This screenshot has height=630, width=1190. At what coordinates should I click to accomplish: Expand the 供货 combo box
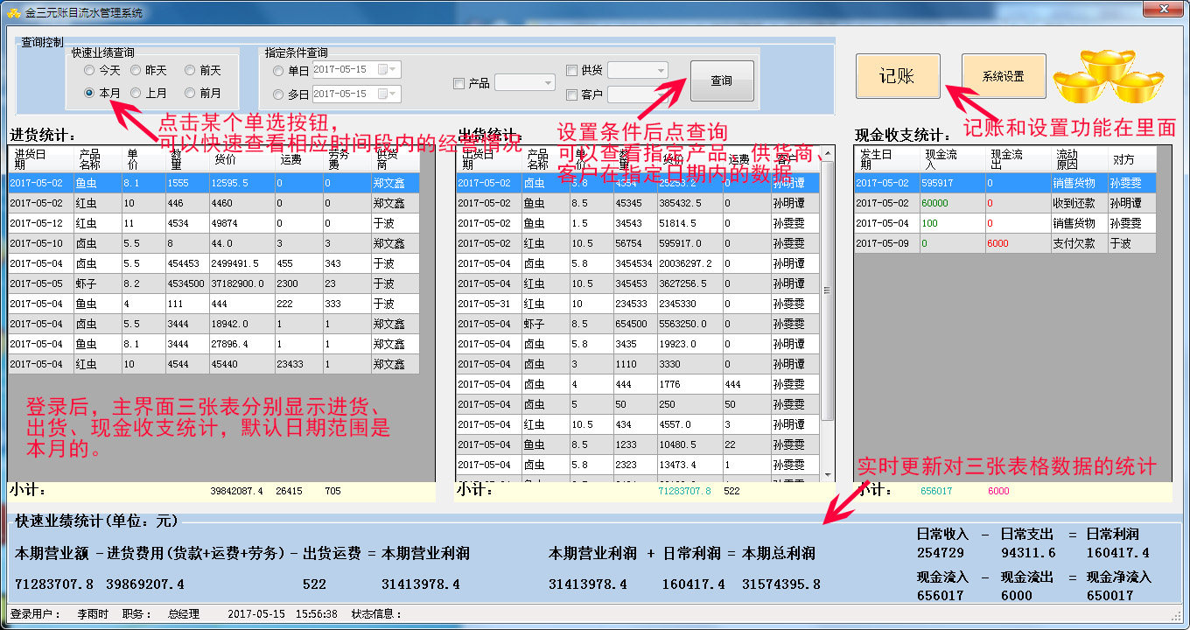coord(661,70)
